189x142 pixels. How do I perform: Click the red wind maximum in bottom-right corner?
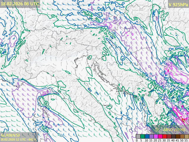pos(184,120)
